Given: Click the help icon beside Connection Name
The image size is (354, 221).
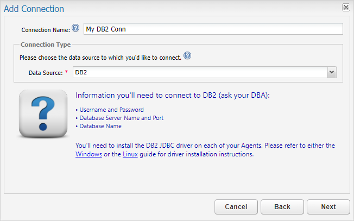Looking at the screenshot, I should coord(75,28).
